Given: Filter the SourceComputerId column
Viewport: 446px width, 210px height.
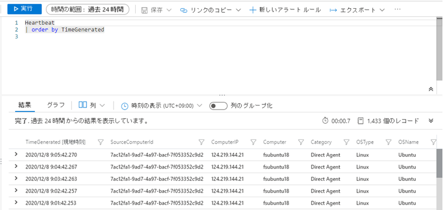Looking at the screenshot, I should pyautogui.click(x=201, y=142).
